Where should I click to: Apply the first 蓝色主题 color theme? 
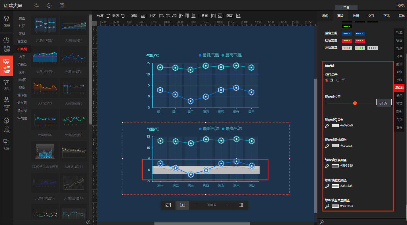coord(347,34)
